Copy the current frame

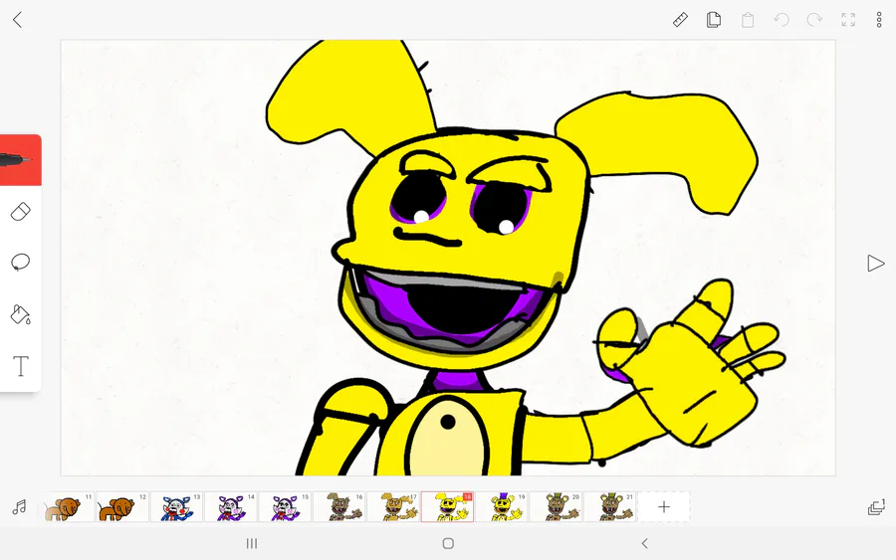coord(714,20)
